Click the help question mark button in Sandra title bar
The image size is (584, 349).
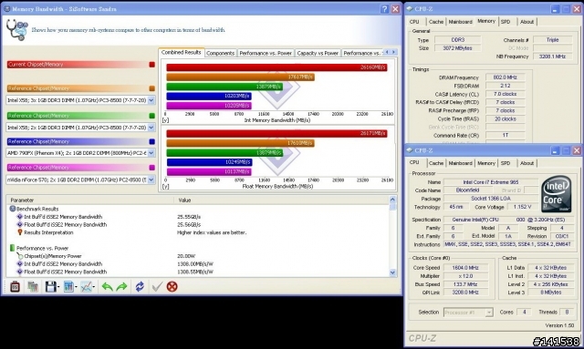[385, 9]
